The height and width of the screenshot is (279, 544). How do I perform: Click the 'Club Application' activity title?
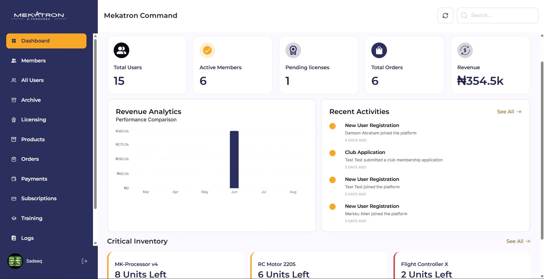click(x=365, y=152)
